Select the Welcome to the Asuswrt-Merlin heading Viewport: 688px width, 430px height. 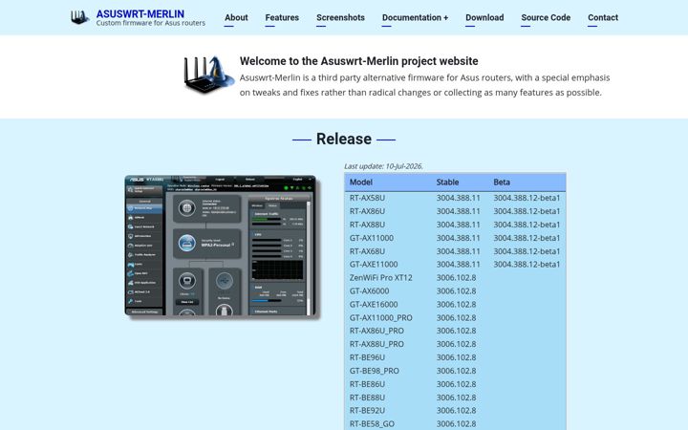pos(359,61)
